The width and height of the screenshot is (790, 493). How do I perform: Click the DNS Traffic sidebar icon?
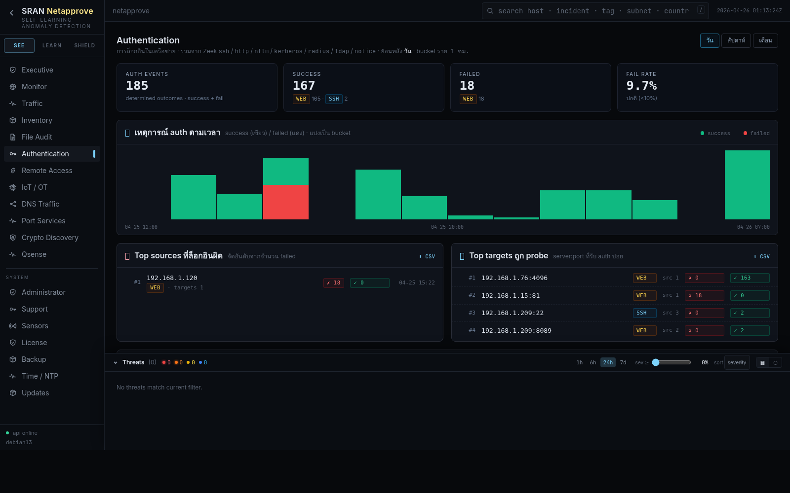point(13,204)
